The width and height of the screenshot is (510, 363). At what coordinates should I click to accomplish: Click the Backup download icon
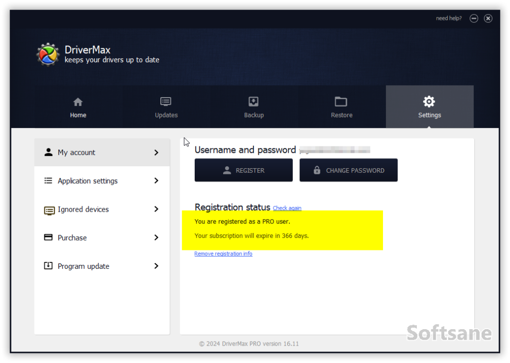coord(254,102)
